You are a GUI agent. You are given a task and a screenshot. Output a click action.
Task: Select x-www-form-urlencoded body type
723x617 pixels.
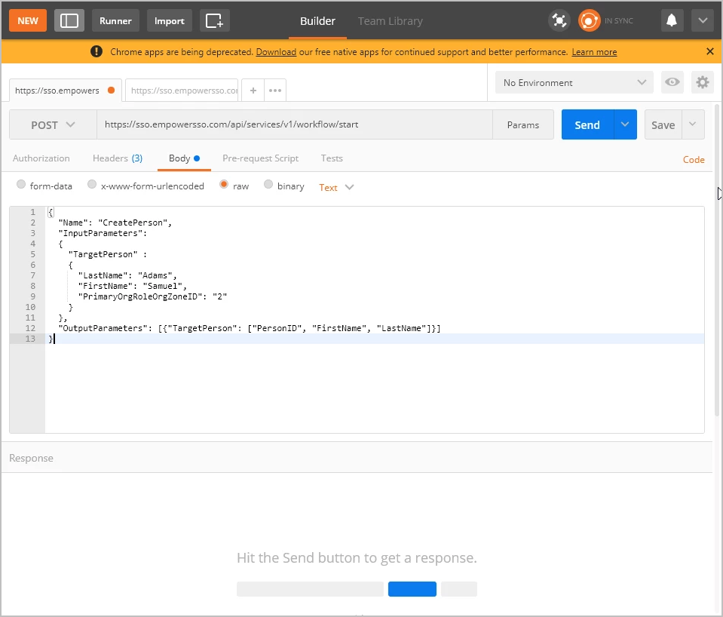tap(92, 185)
